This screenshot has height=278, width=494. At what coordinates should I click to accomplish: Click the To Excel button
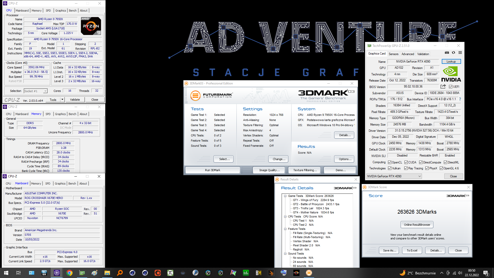tap(412, 250)
